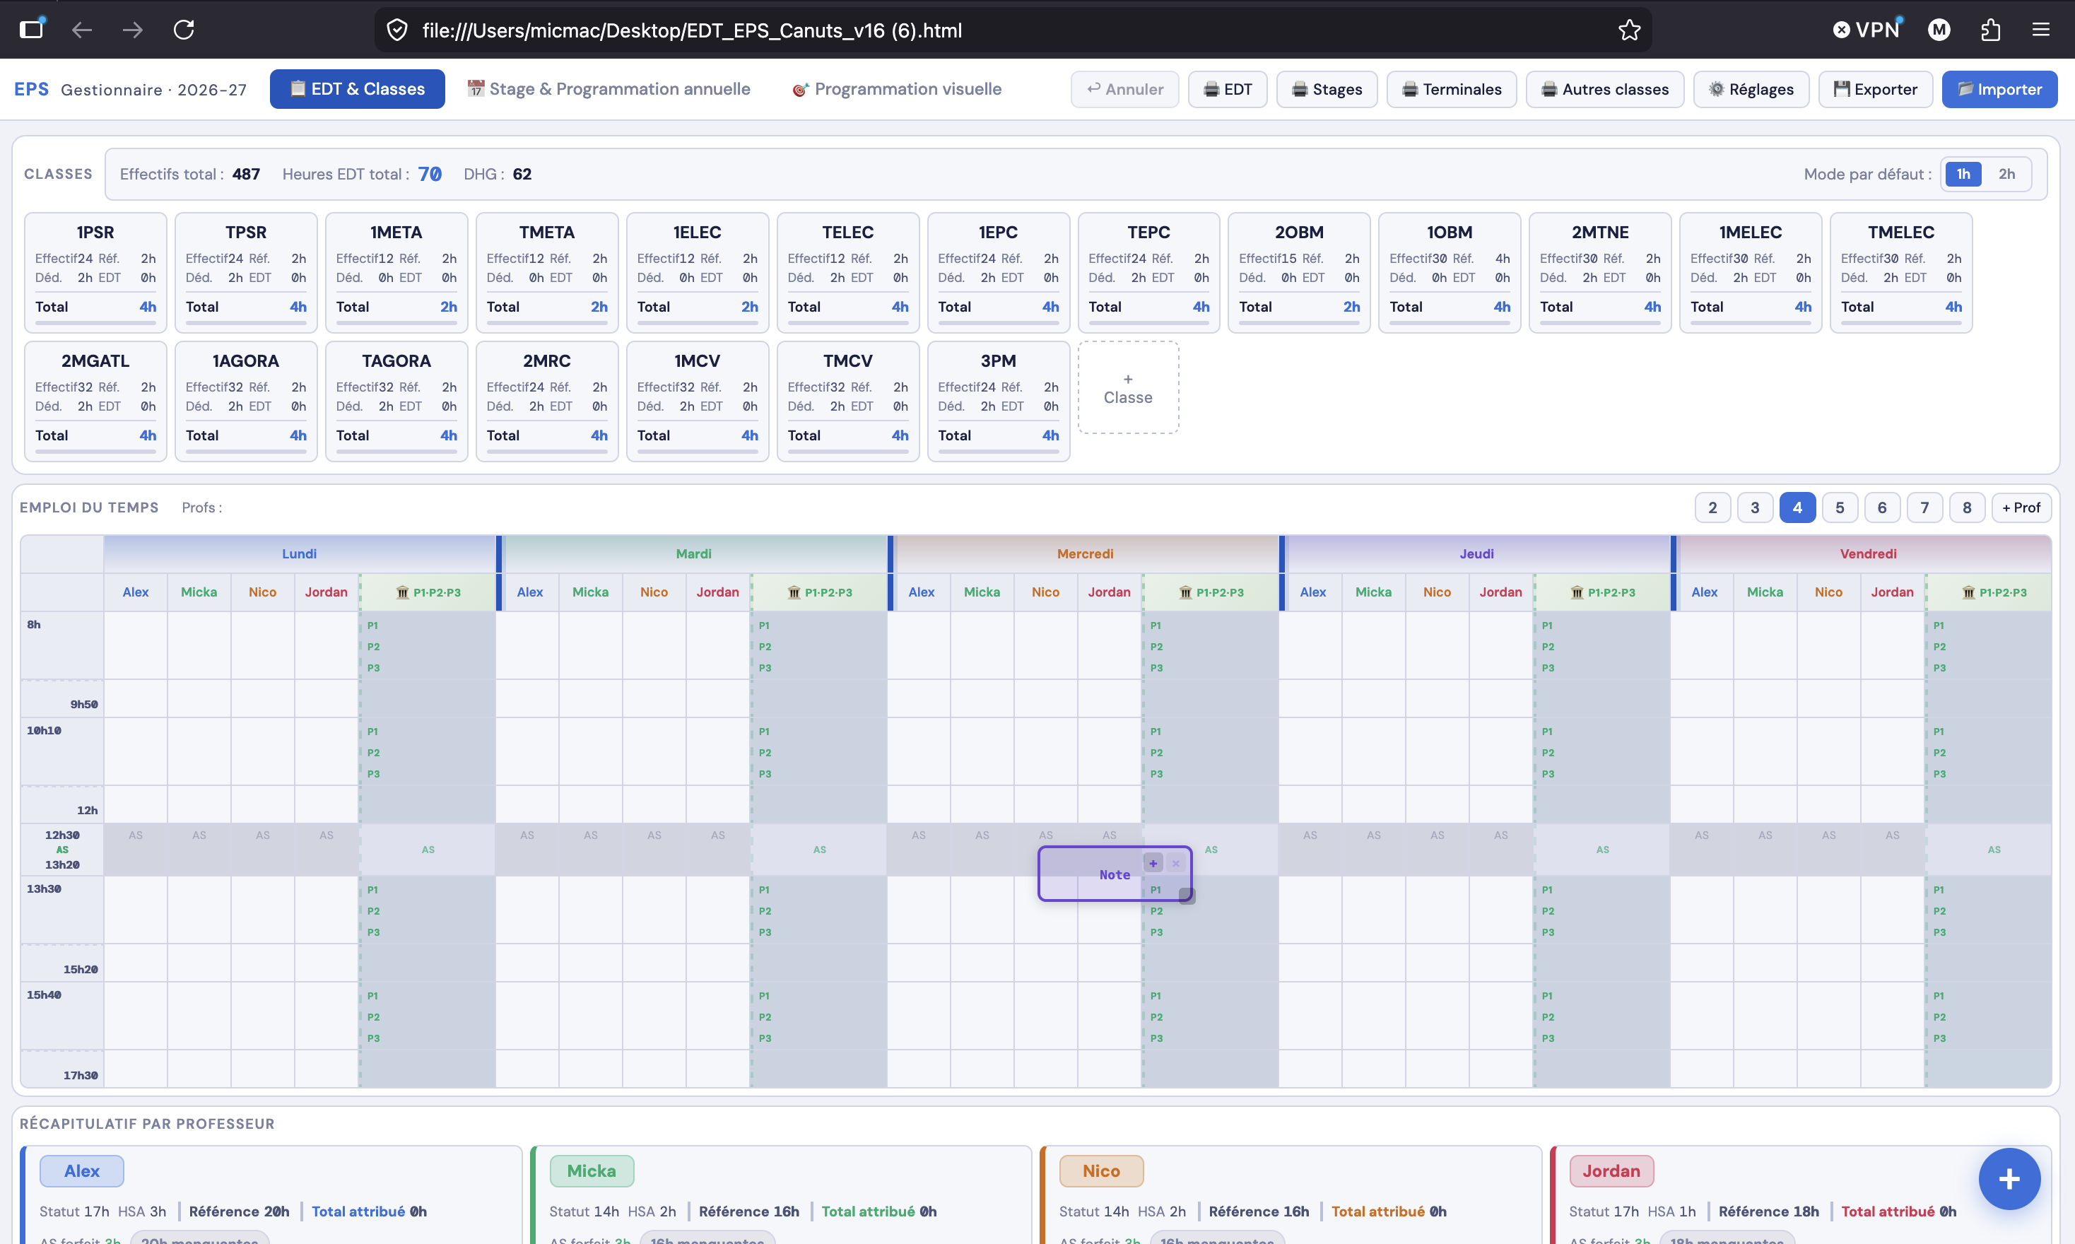Close the Note card with its x icon
Image resolution: width=2075 pixels, height=1244 pixels.
click(1176, 862)
